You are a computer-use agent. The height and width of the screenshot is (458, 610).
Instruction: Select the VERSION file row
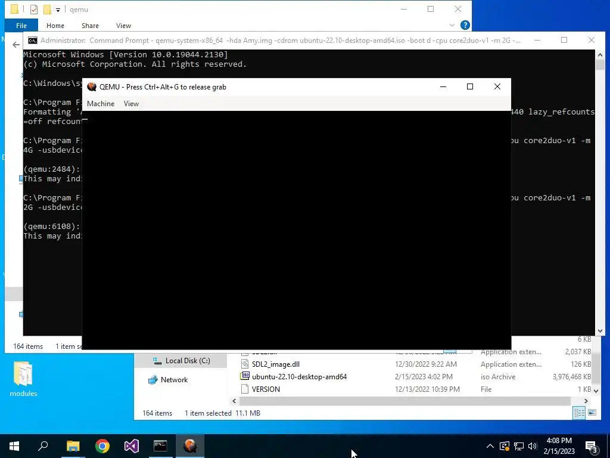[266, 389]
